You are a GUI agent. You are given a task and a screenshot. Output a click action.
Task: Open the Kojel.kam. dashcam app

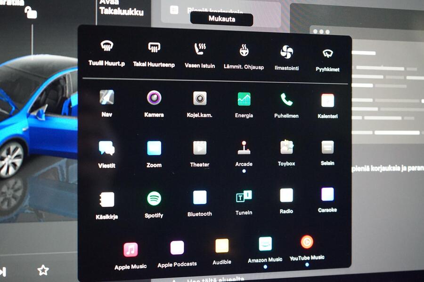pos(200,98)
